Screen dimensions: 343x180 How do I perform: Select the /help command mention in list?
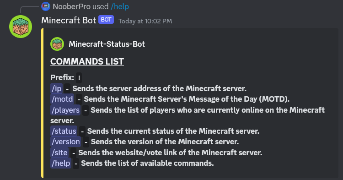tap(61, 163)
